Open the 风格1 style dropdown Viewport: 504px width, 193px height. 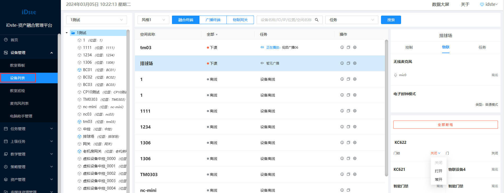click(x=153, y=20)
